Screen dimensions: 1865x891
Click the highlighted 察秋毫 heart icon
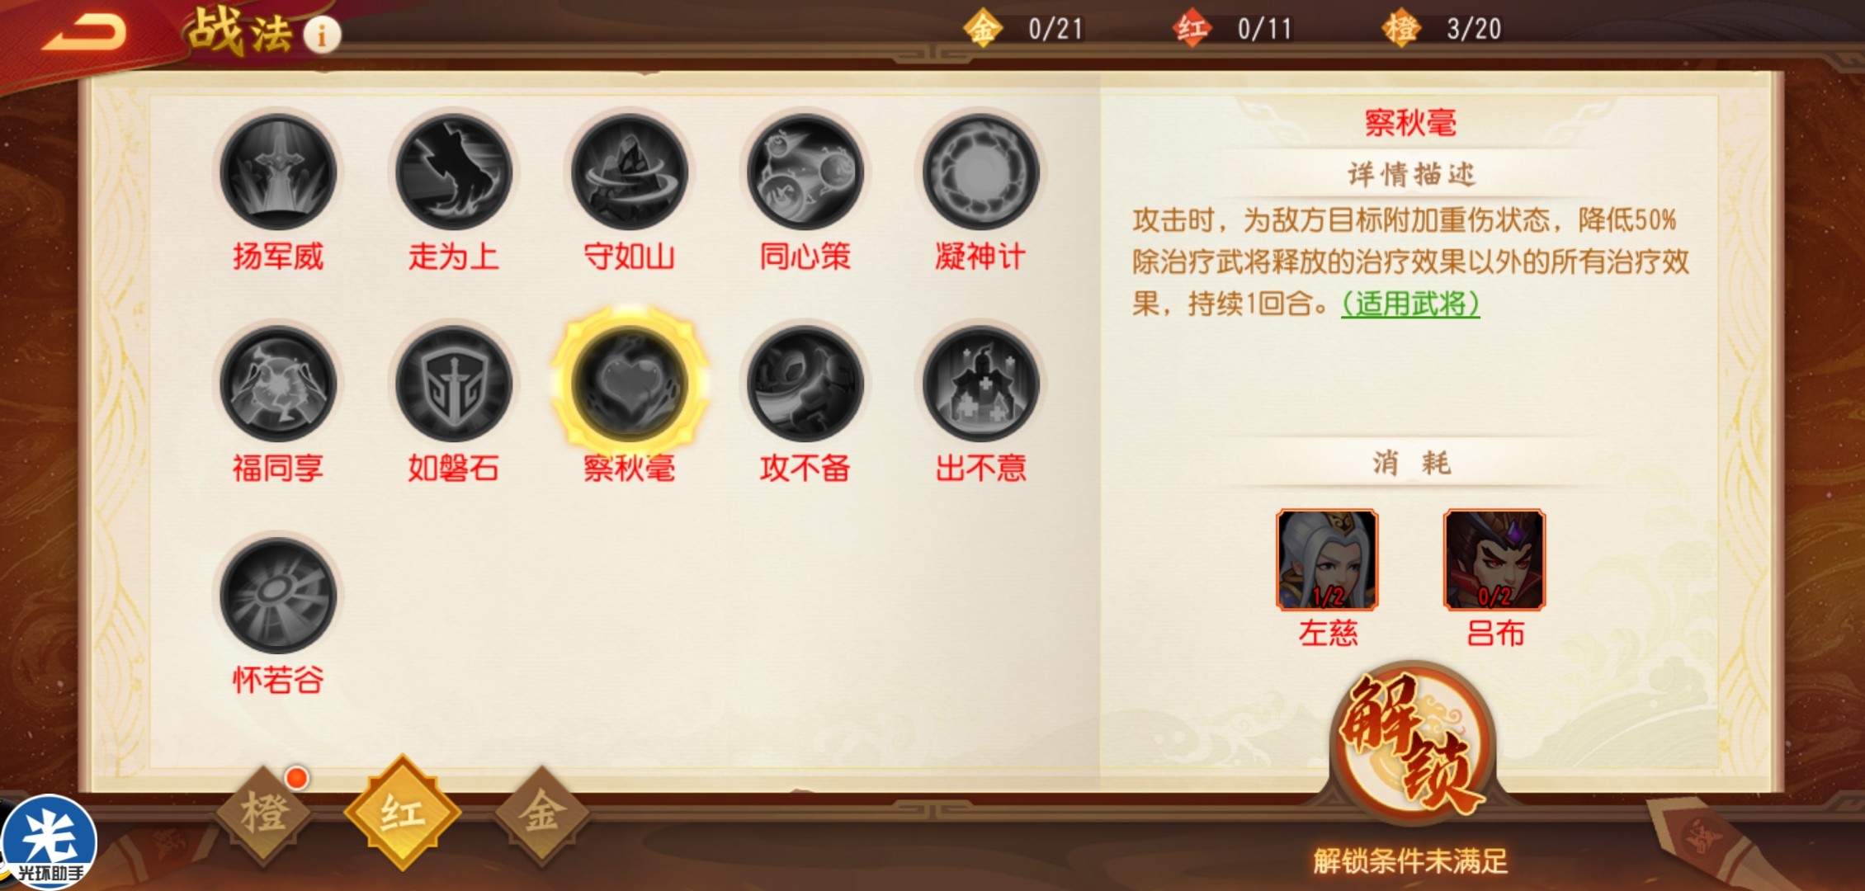(630, 384)
